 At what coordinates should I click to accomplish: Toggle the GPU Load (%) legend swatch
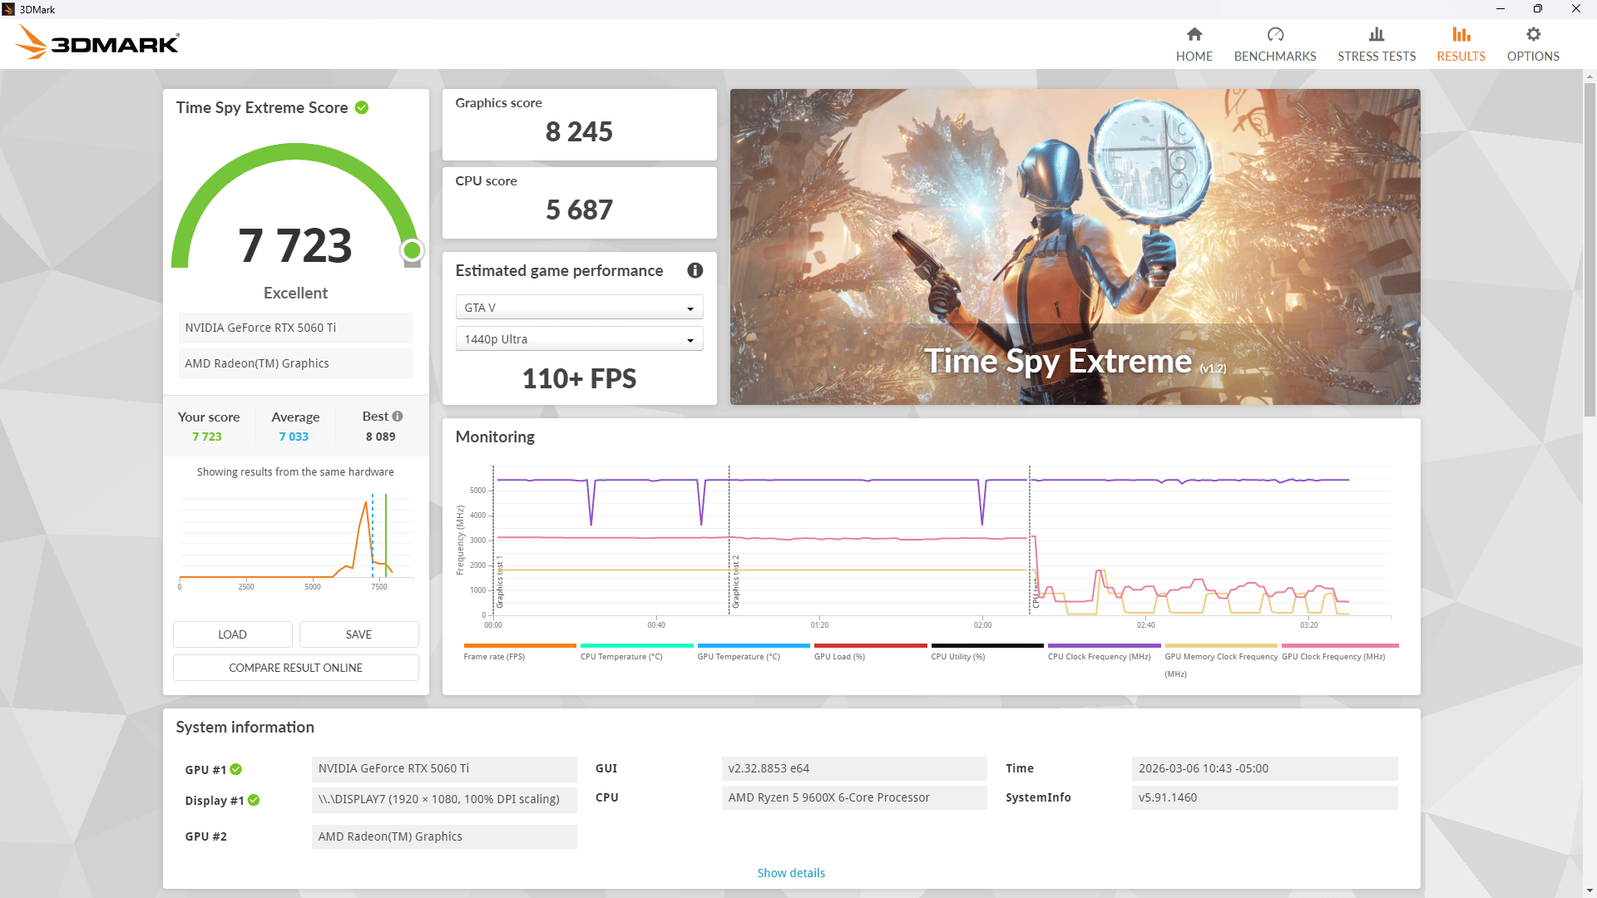[870, 645]
